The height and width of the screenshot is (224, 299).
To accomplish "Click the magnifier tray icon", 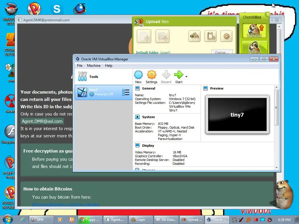I will pyautogui.click(x=248, y=220).
